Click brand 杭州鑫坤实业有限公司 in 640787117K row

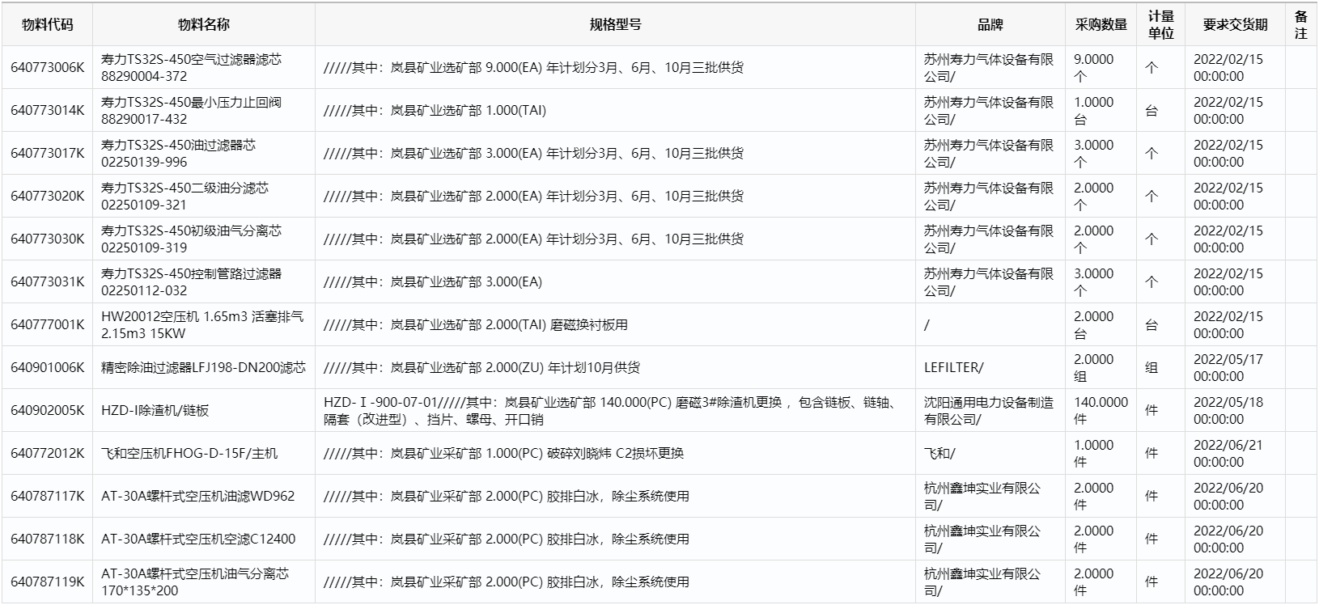tap(982, 497)
